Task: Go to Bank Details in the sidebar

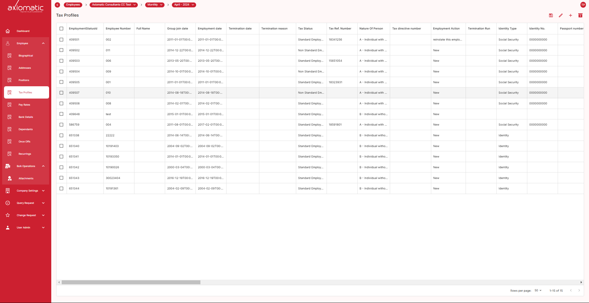Action: 25,117
